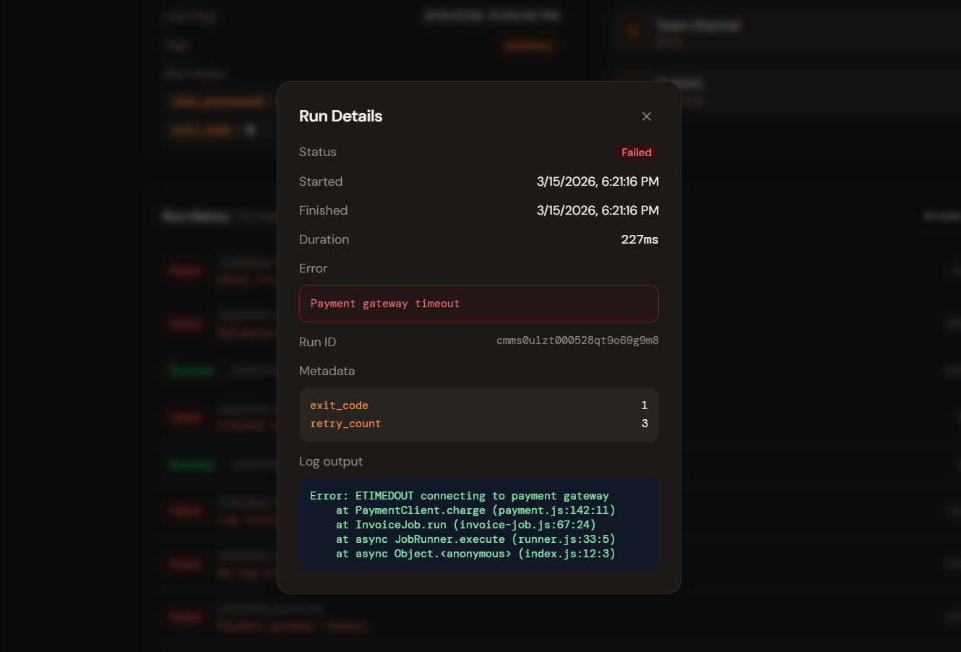Expand the Log output section
The width and height of the screenshot is (961, 652).
(x=331, y=460)
